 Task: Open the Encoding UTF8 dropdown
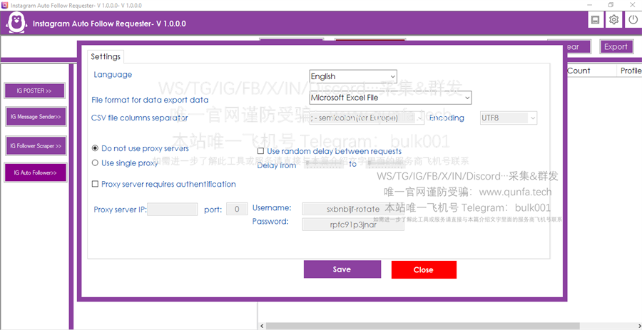(508, 118)
